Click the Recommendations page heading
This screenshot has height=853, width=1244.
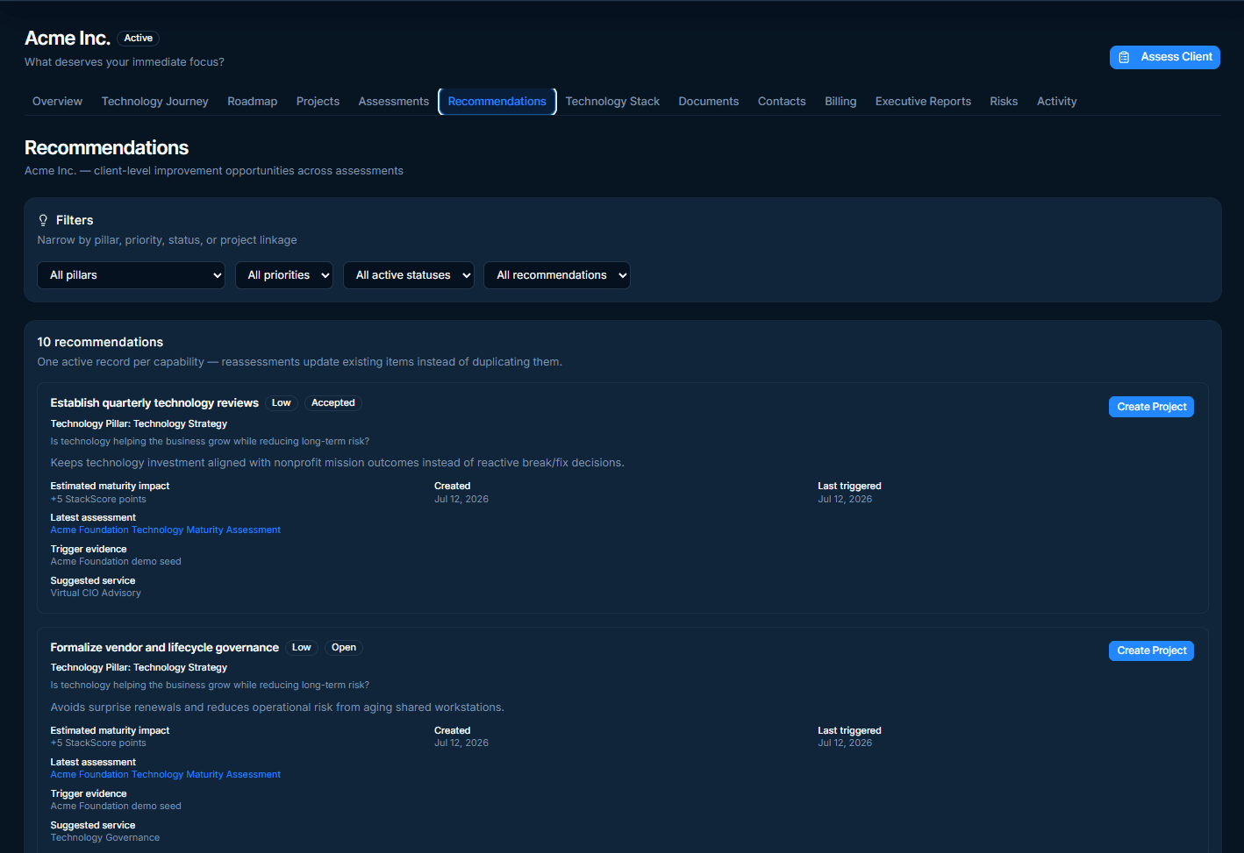pos(106,148)
